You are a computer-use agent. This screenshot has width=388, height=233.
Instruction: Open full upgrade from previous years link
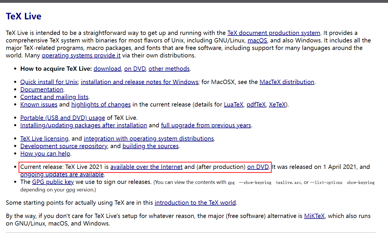[206, 125]
